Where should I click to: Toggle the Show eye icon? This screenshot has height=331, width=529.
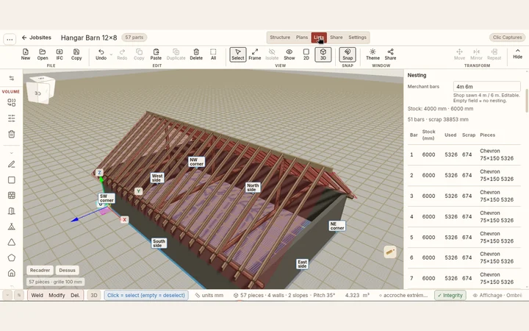pyautogui.click(x=289, y=54)
